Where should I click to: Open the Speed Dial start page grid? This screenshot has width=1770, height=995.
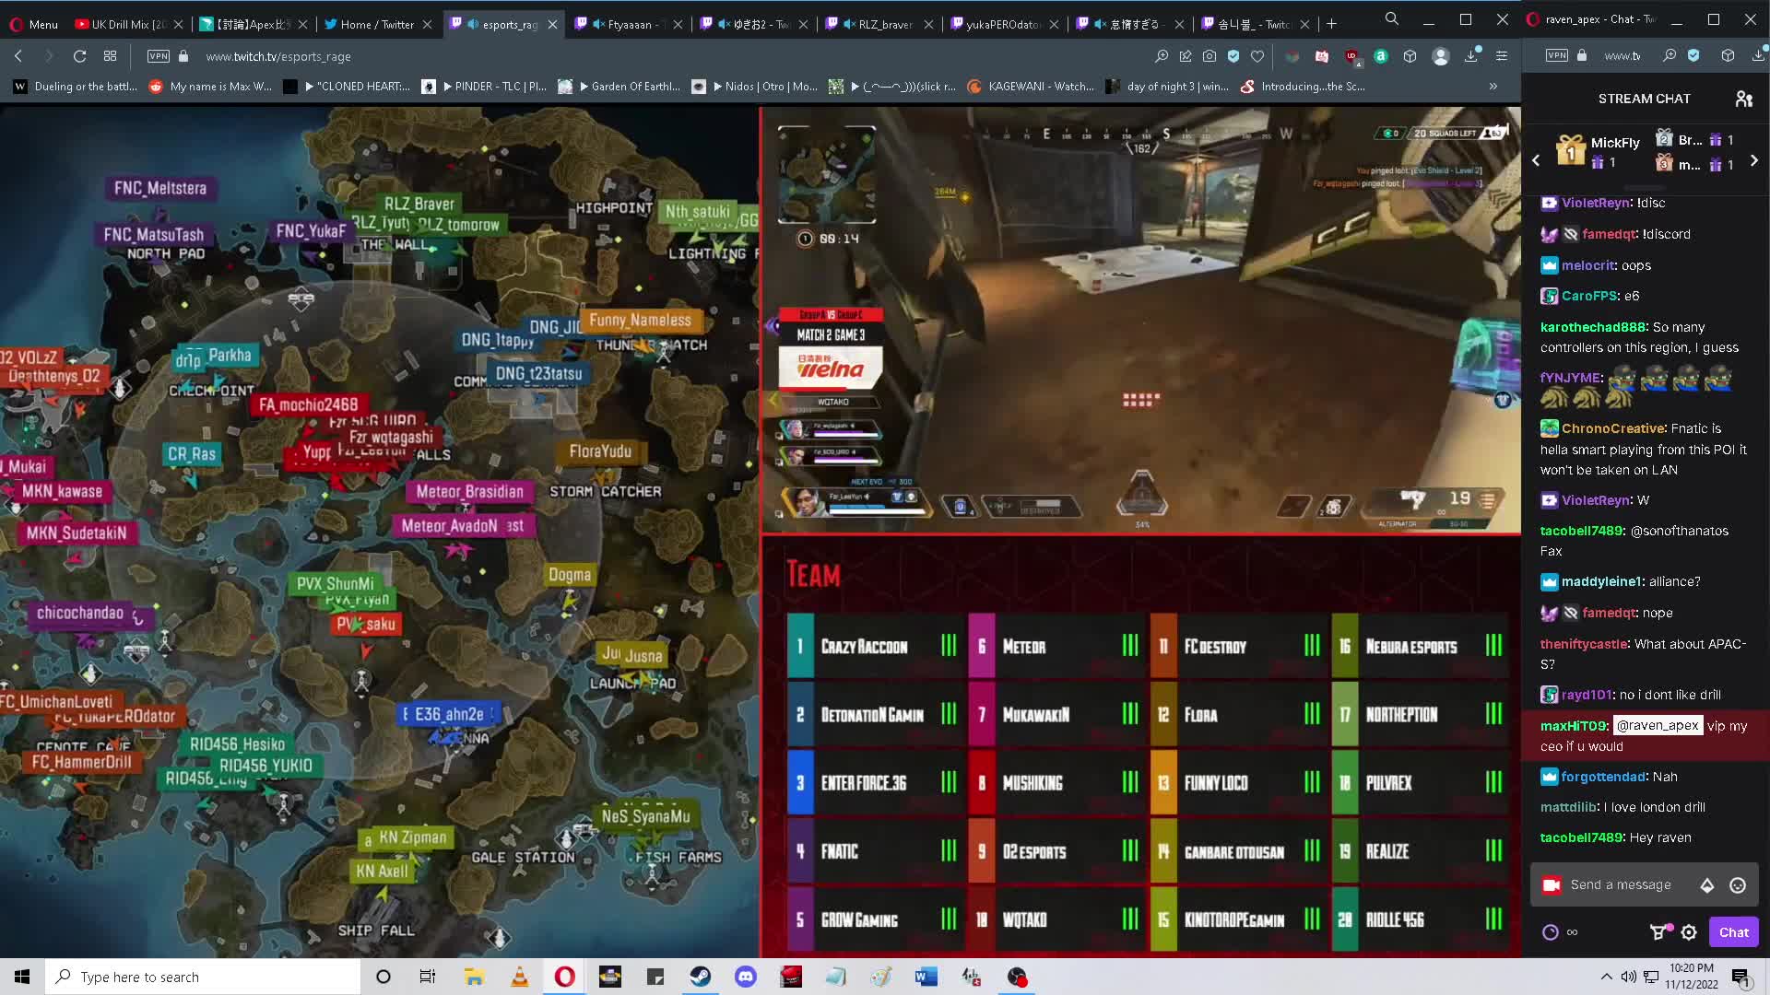pos(110,56)
